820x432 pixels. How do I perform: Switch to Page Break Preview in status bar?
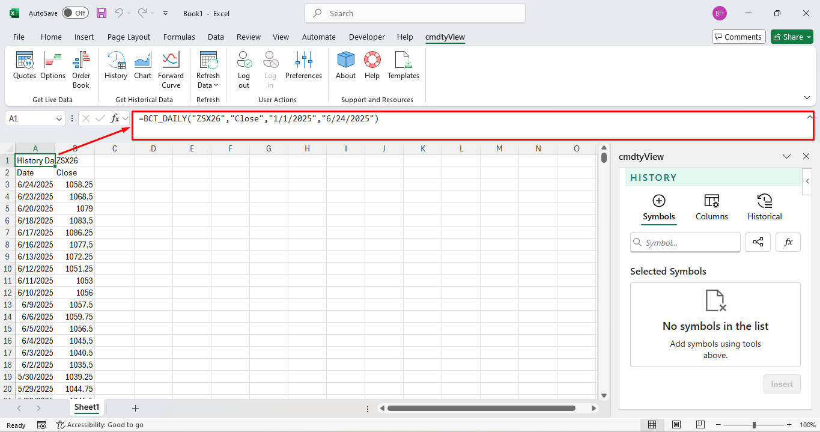pyautogui.click(x=700, y=425)
